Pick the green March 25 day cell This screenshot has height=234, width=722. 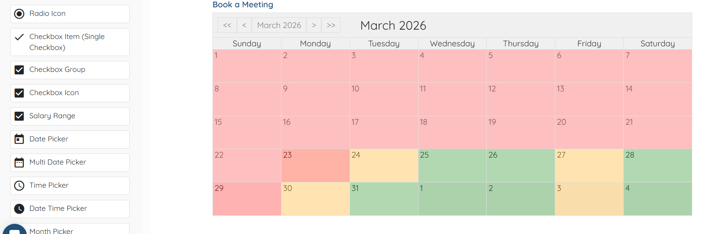pos(452,165)
